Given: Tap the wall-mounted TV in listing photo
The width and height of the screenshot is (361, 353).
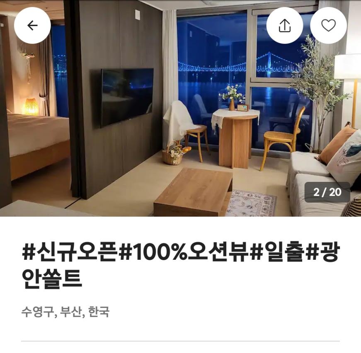Looking at the screenshot, I should [127, 97].
